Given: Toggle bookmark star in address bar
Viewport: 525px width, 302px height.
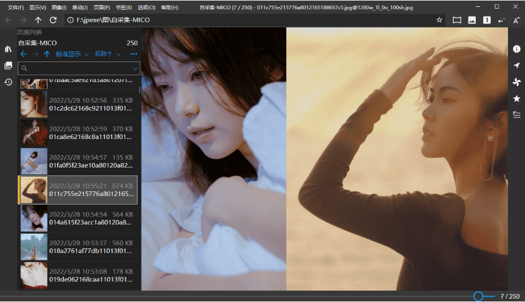Looking at the screenshot, I should point(439,20).
